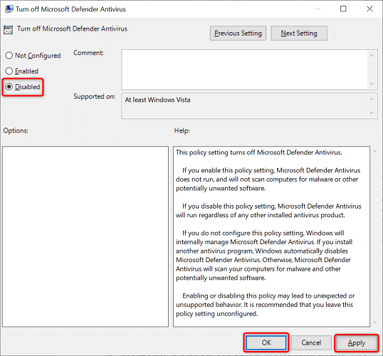This screenshot has height=356, width=383.
Task: Click the Help pane scroll down arrow
Action: point(375,323)
